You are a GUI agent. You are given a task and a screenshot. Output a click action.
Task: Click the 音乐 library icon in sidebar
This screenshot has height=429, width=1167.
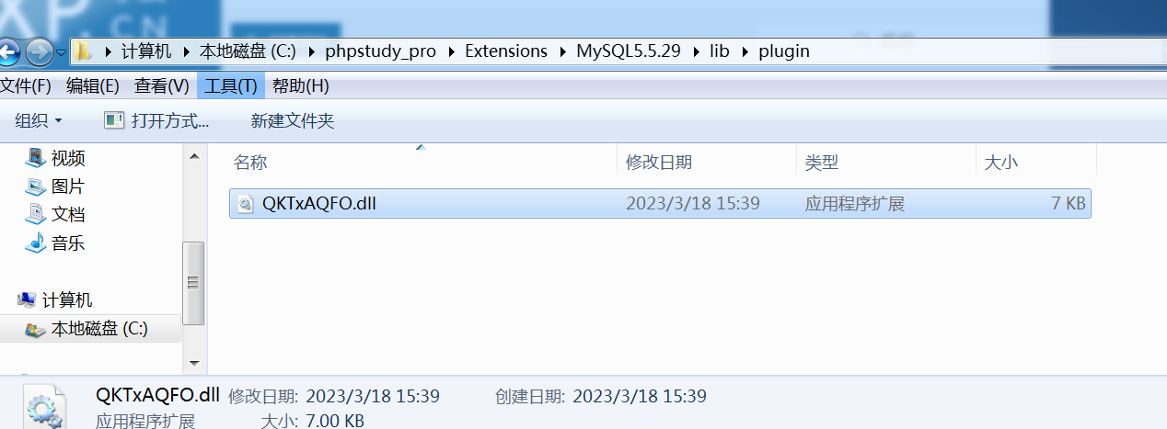pyautogui.click(x=36, y=243)
